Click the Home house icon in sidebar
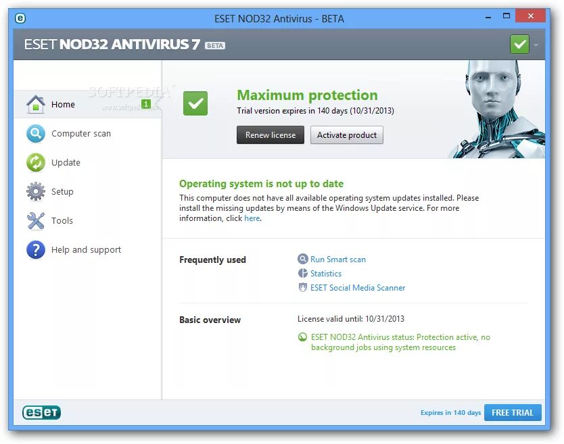Viewport: 564px width, 444px height. point(36,105)
